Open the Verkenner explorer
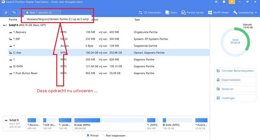 coord(235,89)
